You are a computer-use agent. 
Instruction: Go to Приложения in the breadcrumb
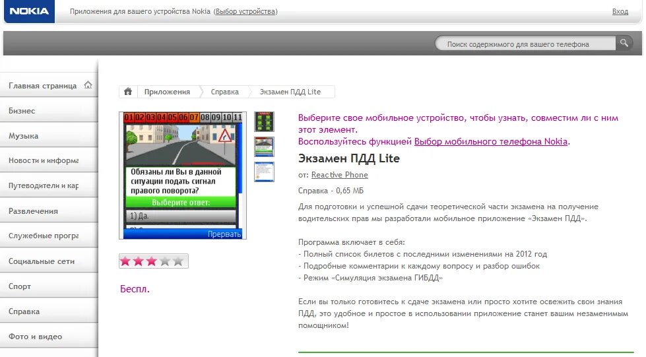point(167,92)
